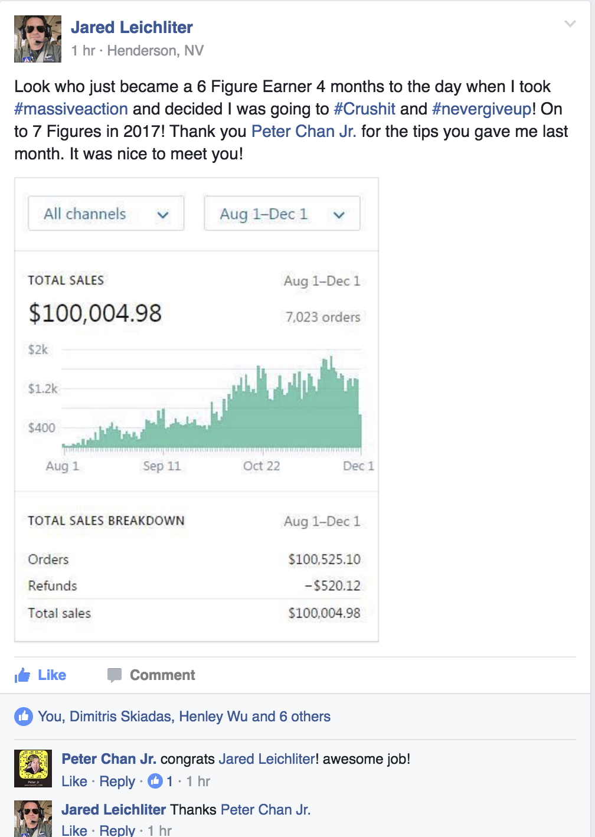Click Peter Chan Jr.'s Snapchat avatar icon
This screenshot has height=837, width=595.
tap(33, 769)
